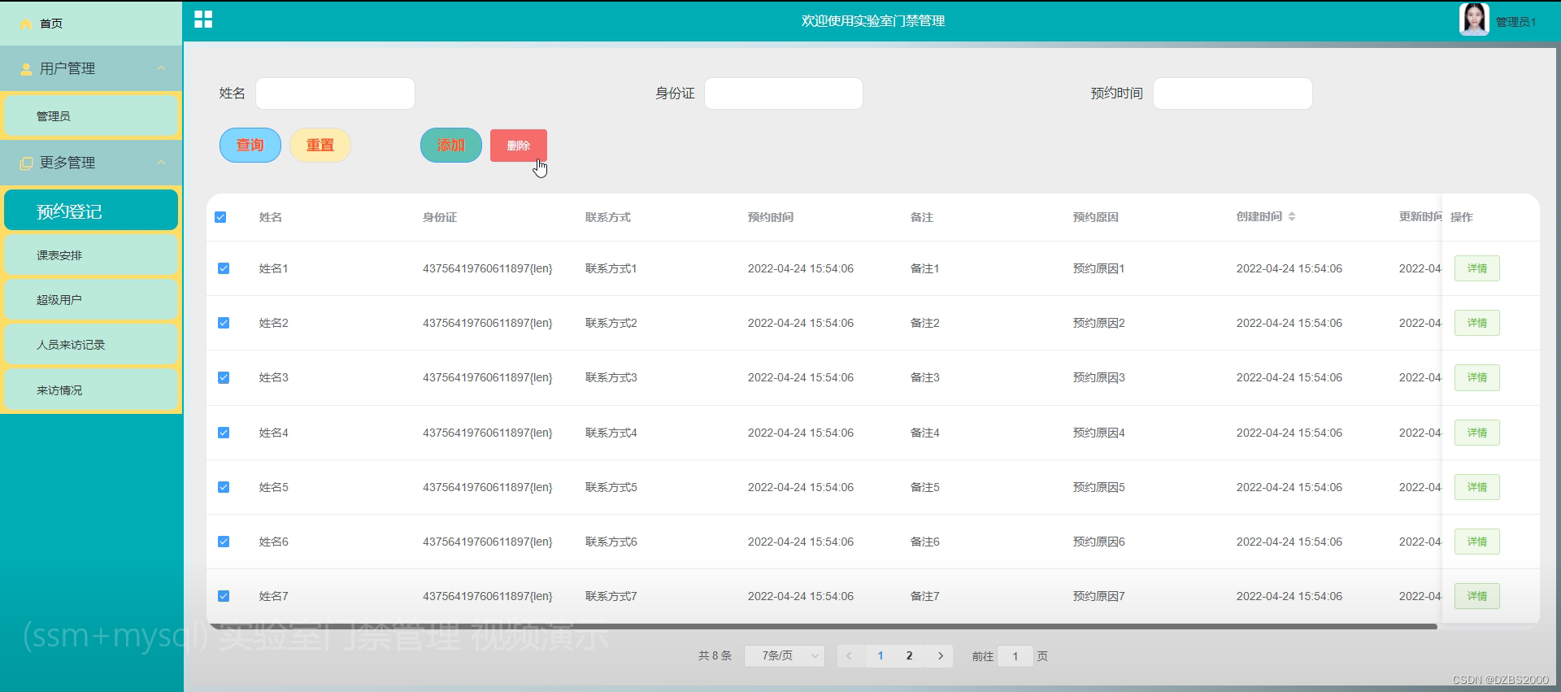1561x692 pixels.
Task: Open 详情 for row 姓名4
Action: click(x=1477, y=433)
